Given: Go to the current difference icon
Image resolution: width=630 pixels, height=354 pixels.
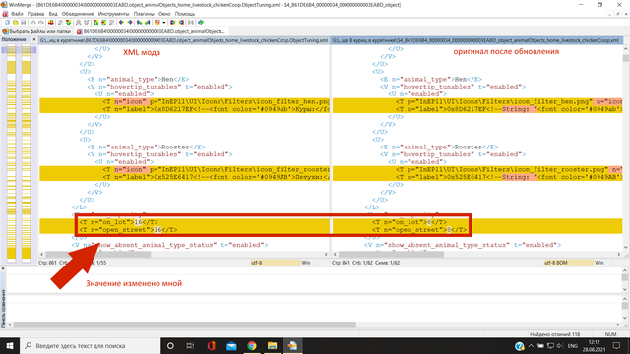Looking at the screenshot, I should pos(104,22).
